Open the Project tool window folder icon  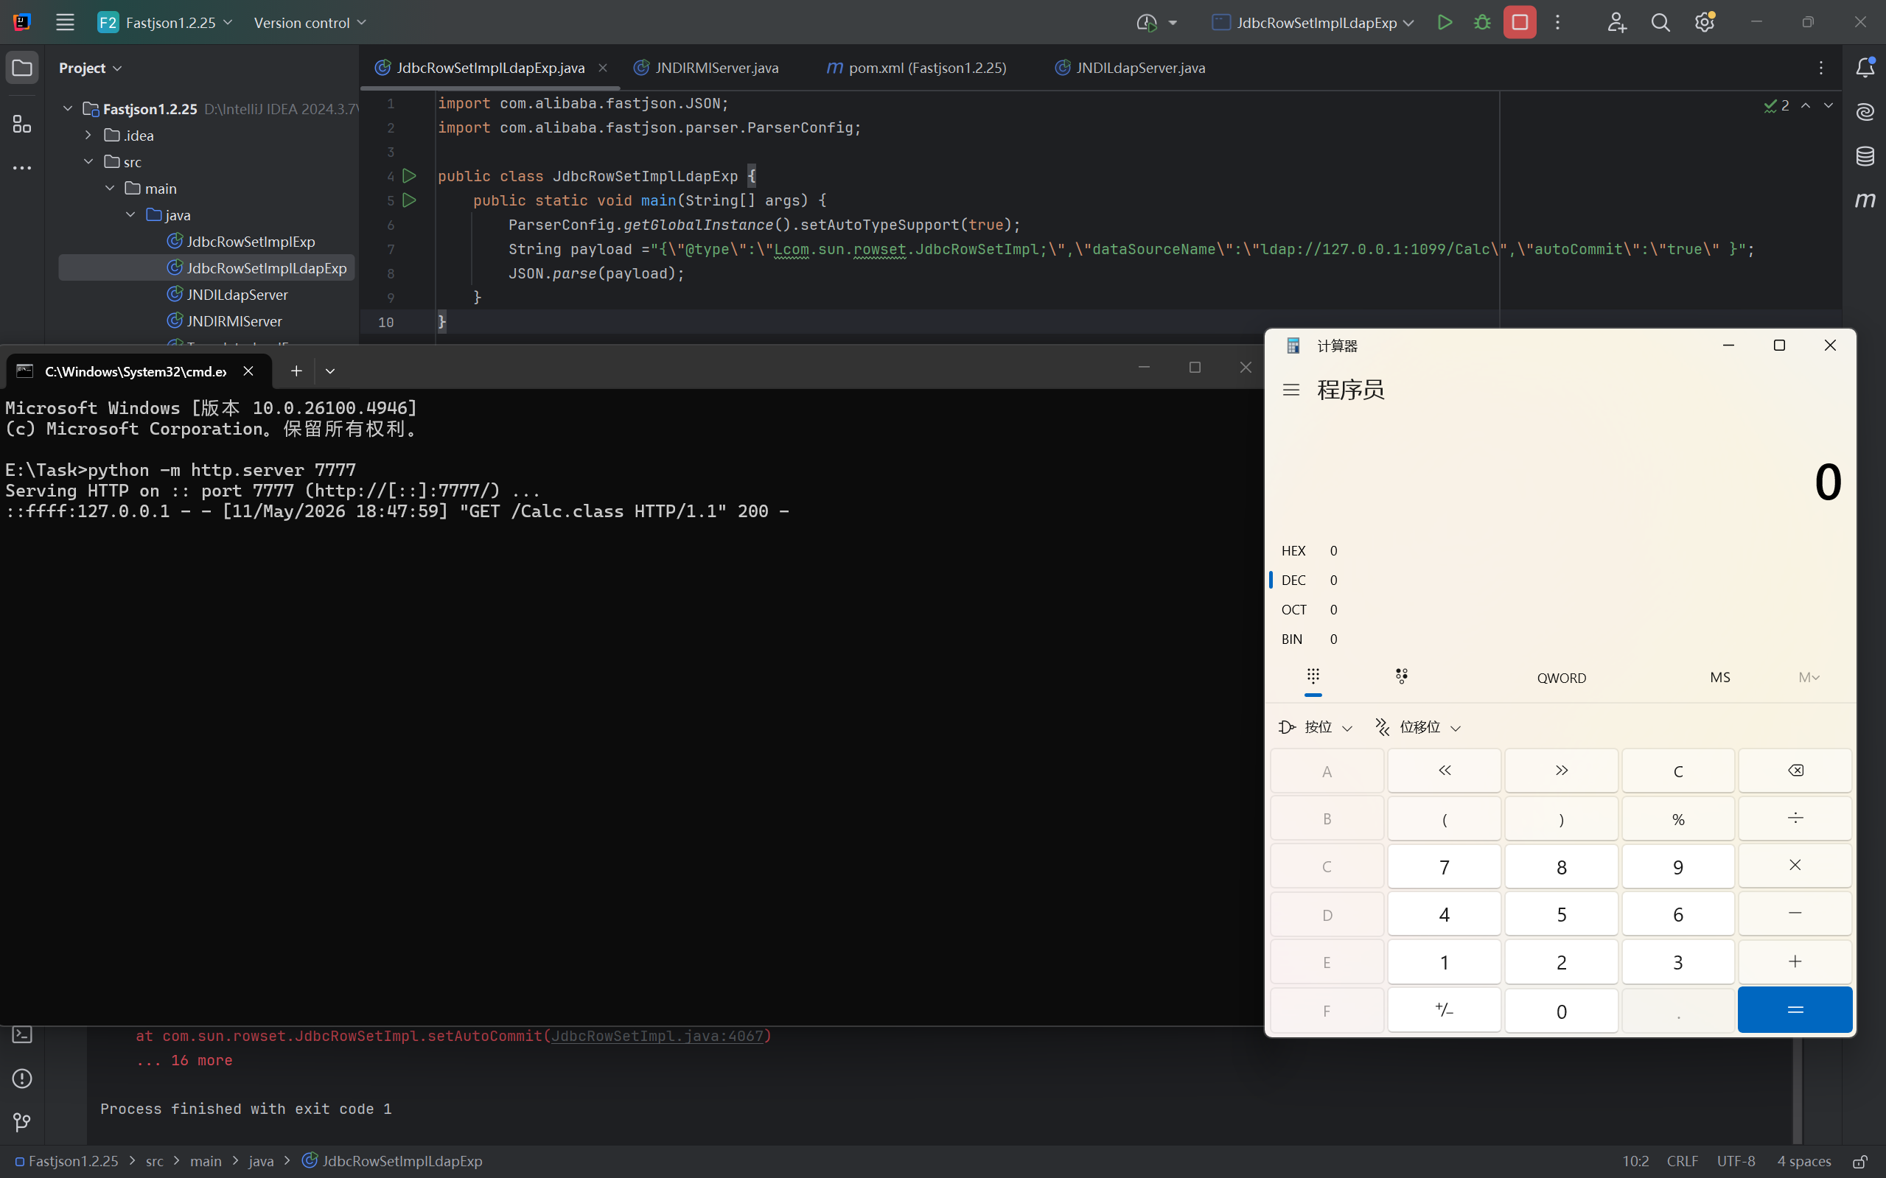pyautogui.click(x=22, y=68)
